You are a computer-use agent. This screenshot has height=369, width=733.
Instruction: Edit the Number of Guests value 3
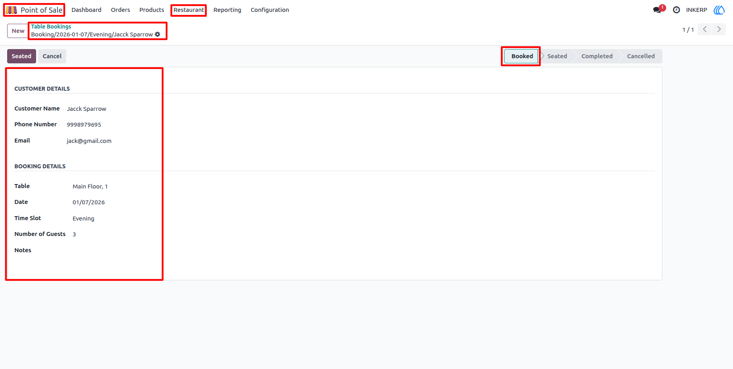pos(74,234)
